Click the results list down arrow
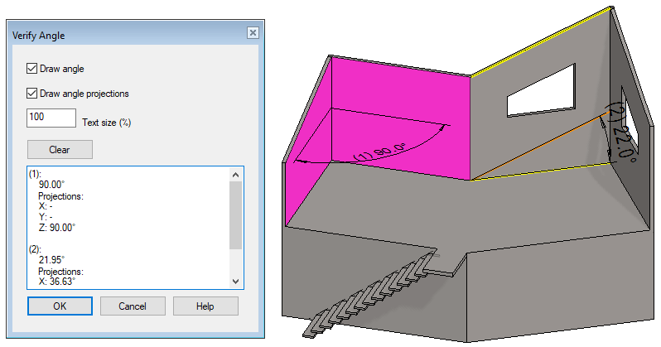The image size is (661, 347). click(235, 282)
